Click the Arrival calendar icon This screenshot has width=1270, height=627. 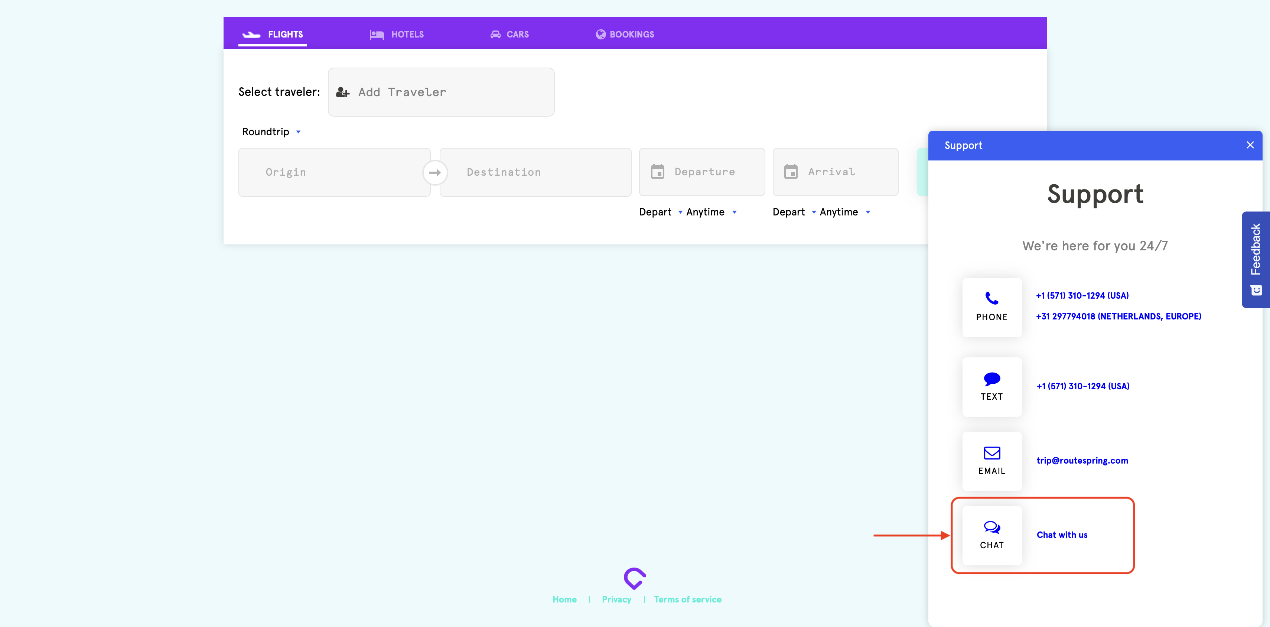[x=791, y=171]
